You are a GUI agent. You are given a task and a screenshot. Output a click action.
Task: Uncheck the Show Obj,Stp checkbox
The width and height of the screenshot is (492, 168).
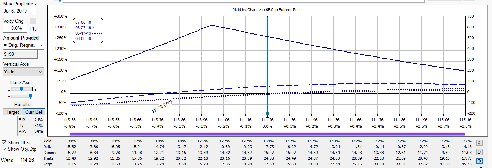click(4, 149)
